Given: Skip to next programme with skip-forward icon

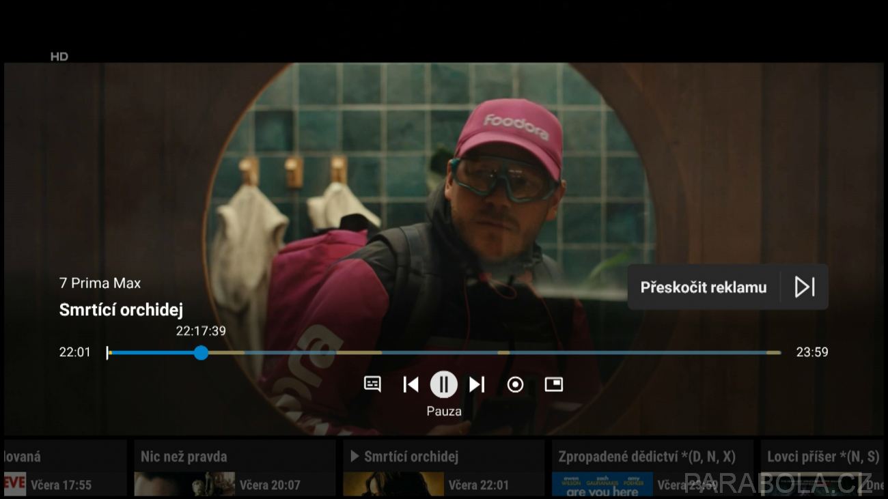Looking at the screenshot, I should [477, 384].
